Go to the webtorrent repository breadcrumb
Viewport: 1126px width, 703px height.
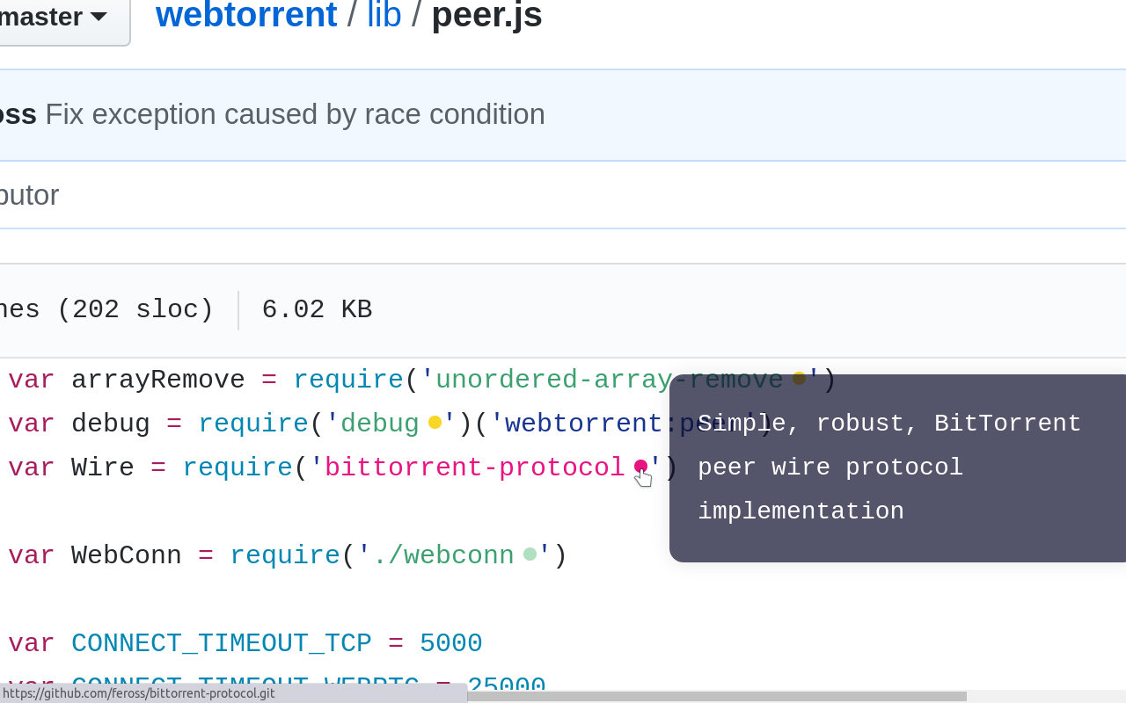[246, 16]
